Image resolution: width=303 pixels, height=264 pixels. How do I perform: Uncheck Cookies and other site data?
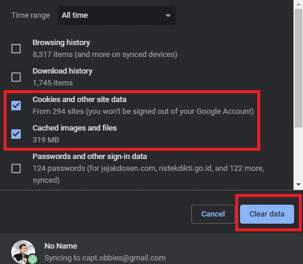[16, 106]
